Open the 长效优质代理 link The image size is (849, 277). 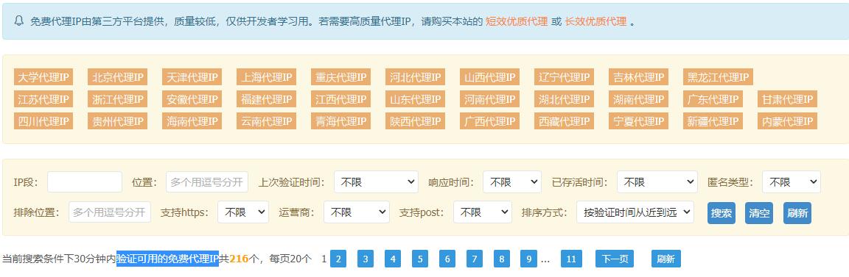[x=595, y=21]
